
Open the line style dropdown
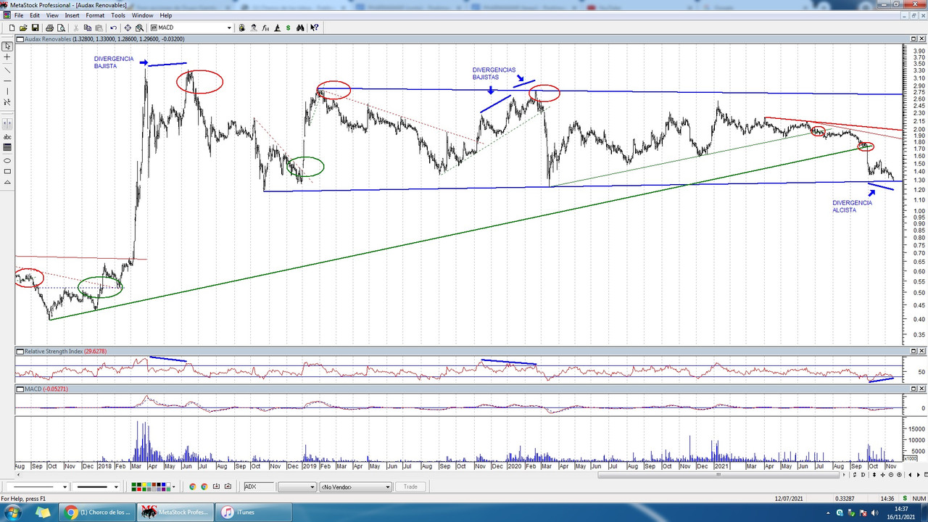point(64,486)
